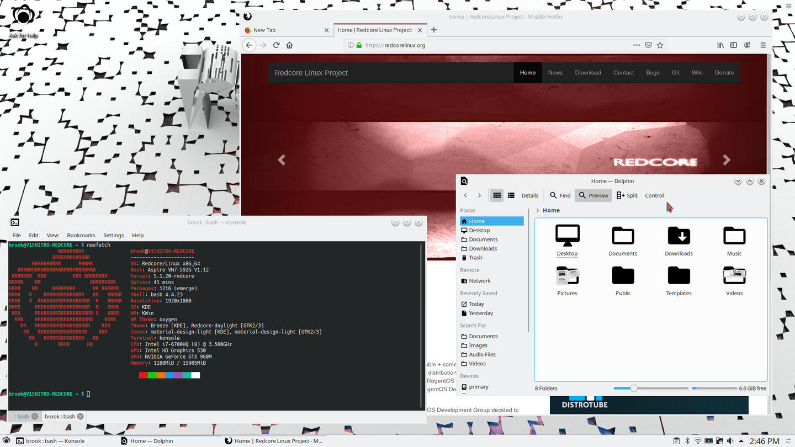Open Konsole File menu

pos(17,235)
